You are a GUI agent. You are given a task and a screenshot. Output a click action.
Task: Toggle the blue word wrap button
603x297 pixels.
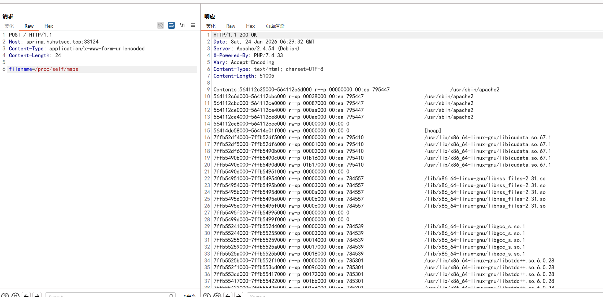click(x=171, y=25)
